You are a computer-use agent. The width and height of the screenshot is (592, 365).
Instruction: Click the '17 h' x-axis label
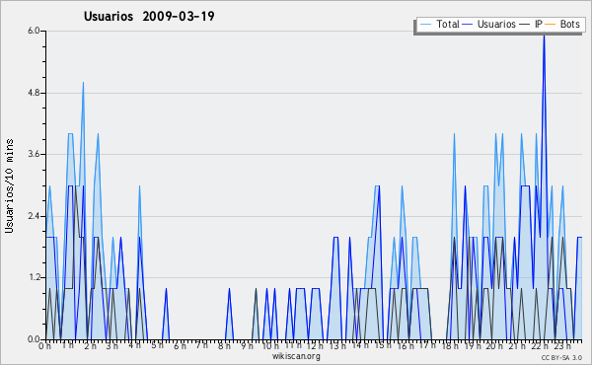coord(427,345)
